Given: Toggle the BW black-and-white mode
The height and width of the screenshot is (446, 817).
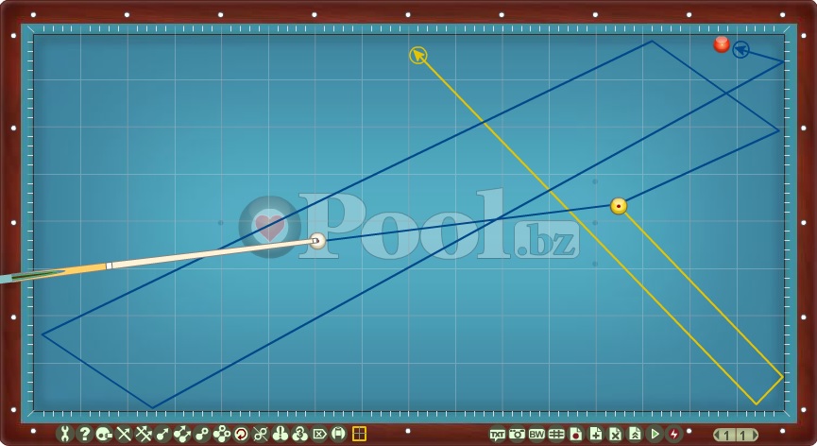Looking at the screenshot, I should (x=536, y=435).
